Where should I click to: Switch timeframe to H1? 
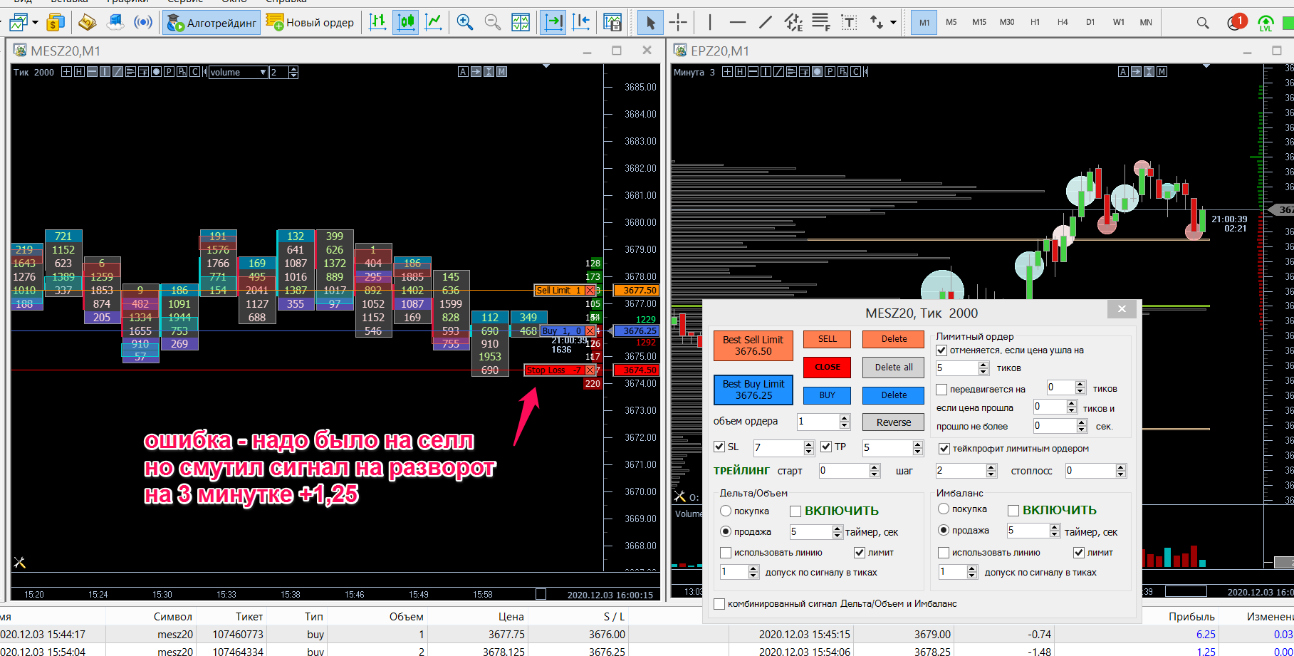(1035, 23)
